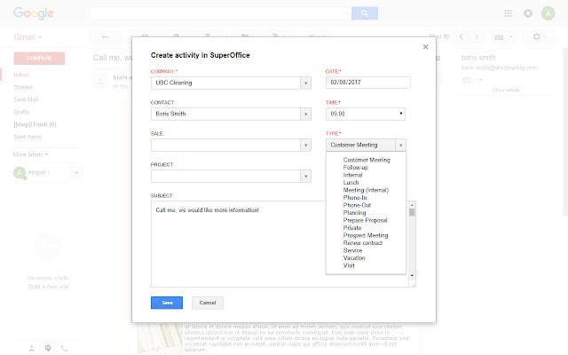Click the Google search magnifier button
Screen dimensions: 568x355
click(x=365, y=13)
